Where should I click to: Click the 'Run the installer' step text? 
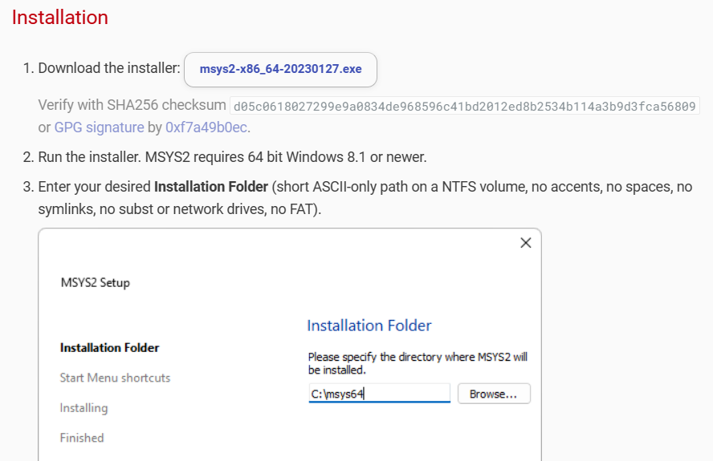point(232,157)
